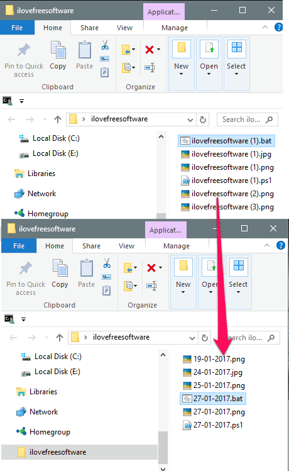The width and height of the screenshot is (289, 471).
Task: Click Paste shortcut icon in top window
Action: [x=105, y=72]
